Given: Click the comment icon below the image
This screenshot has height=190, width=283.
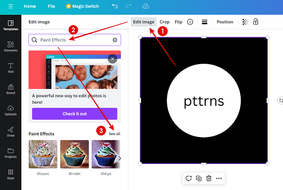Looking at the screenshot, I should pyautogui.click(x=189, y=178).
